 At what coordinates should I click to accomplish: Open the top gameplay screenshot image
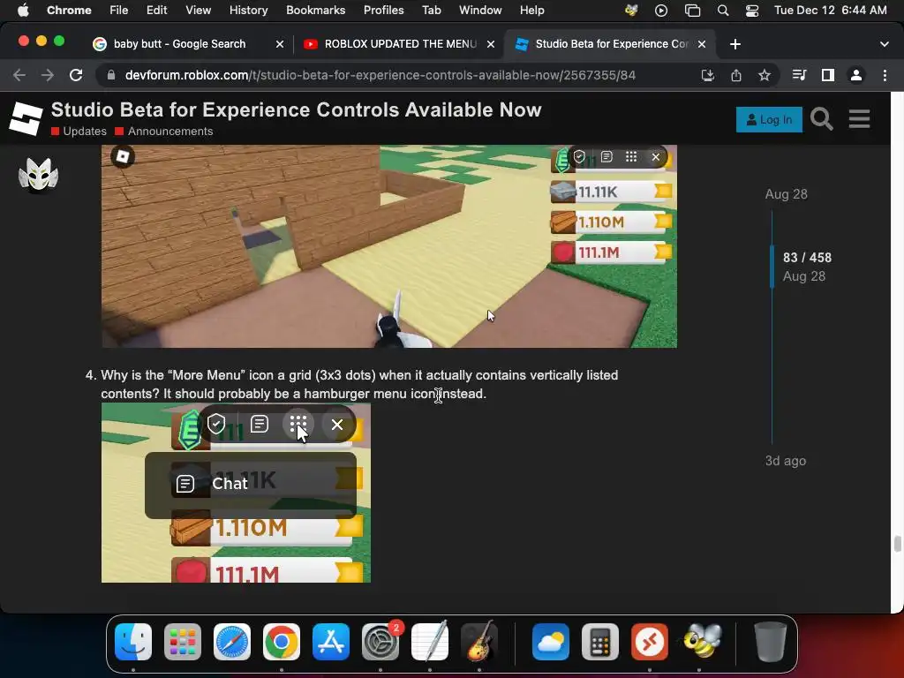coord(389,246)
